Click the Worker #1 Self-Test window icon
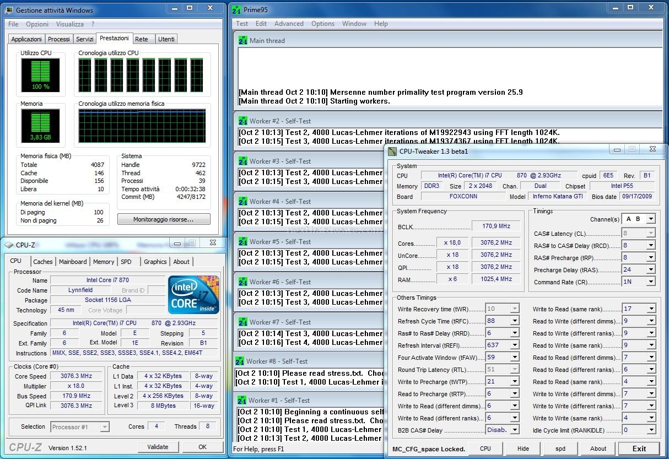Image resolution: width=669 pixels, height=459 pixels. (x=242, y=400)
